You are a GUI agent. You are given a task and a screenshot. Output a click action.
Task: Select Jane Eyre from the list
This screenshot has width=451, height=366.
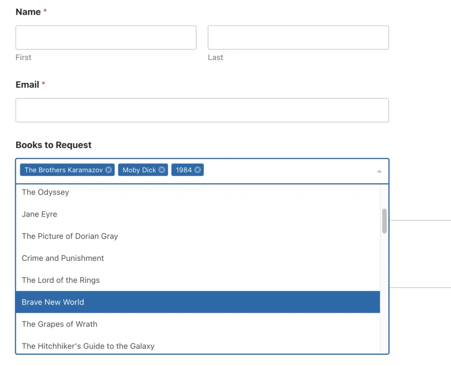pos(198,214)
